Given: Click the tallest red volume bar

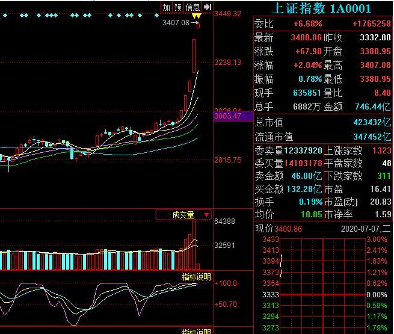Looking at the screenshot, I should coord(194,246).
